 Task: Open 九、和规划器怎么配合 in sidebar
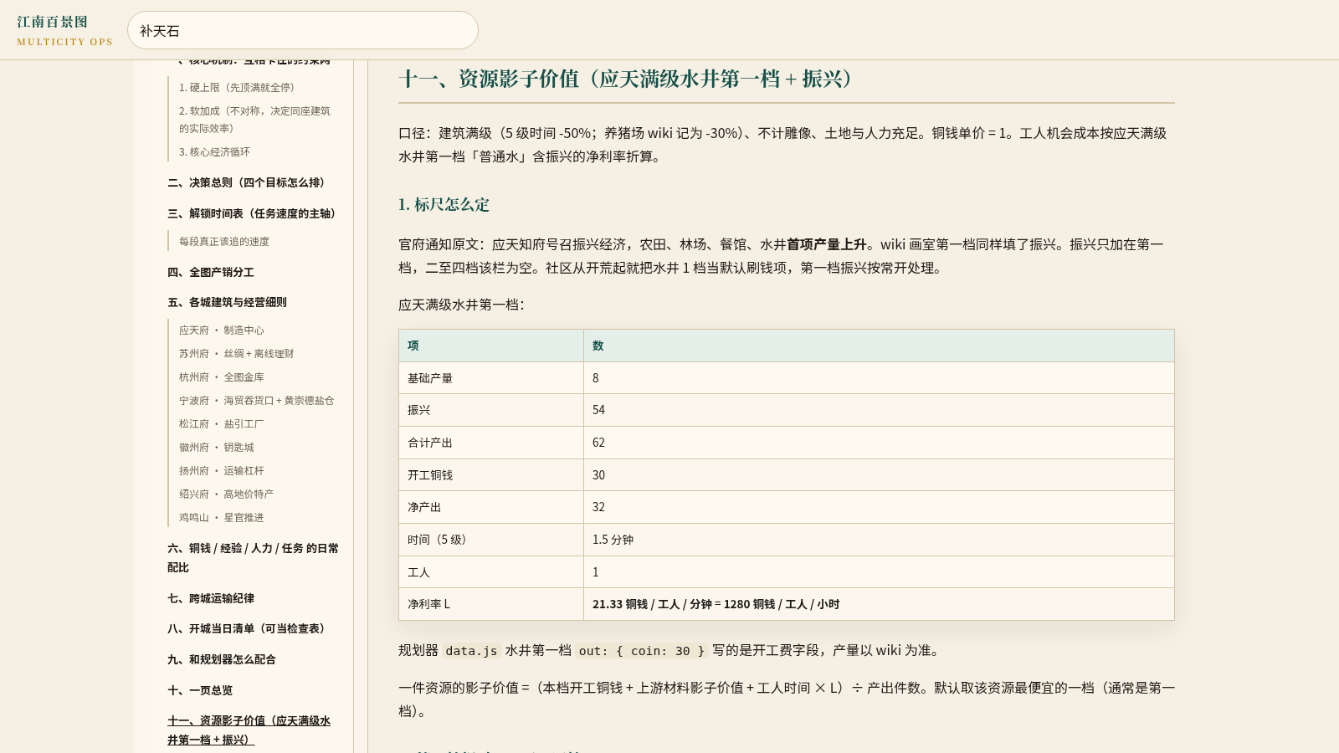tap(222, 659)
